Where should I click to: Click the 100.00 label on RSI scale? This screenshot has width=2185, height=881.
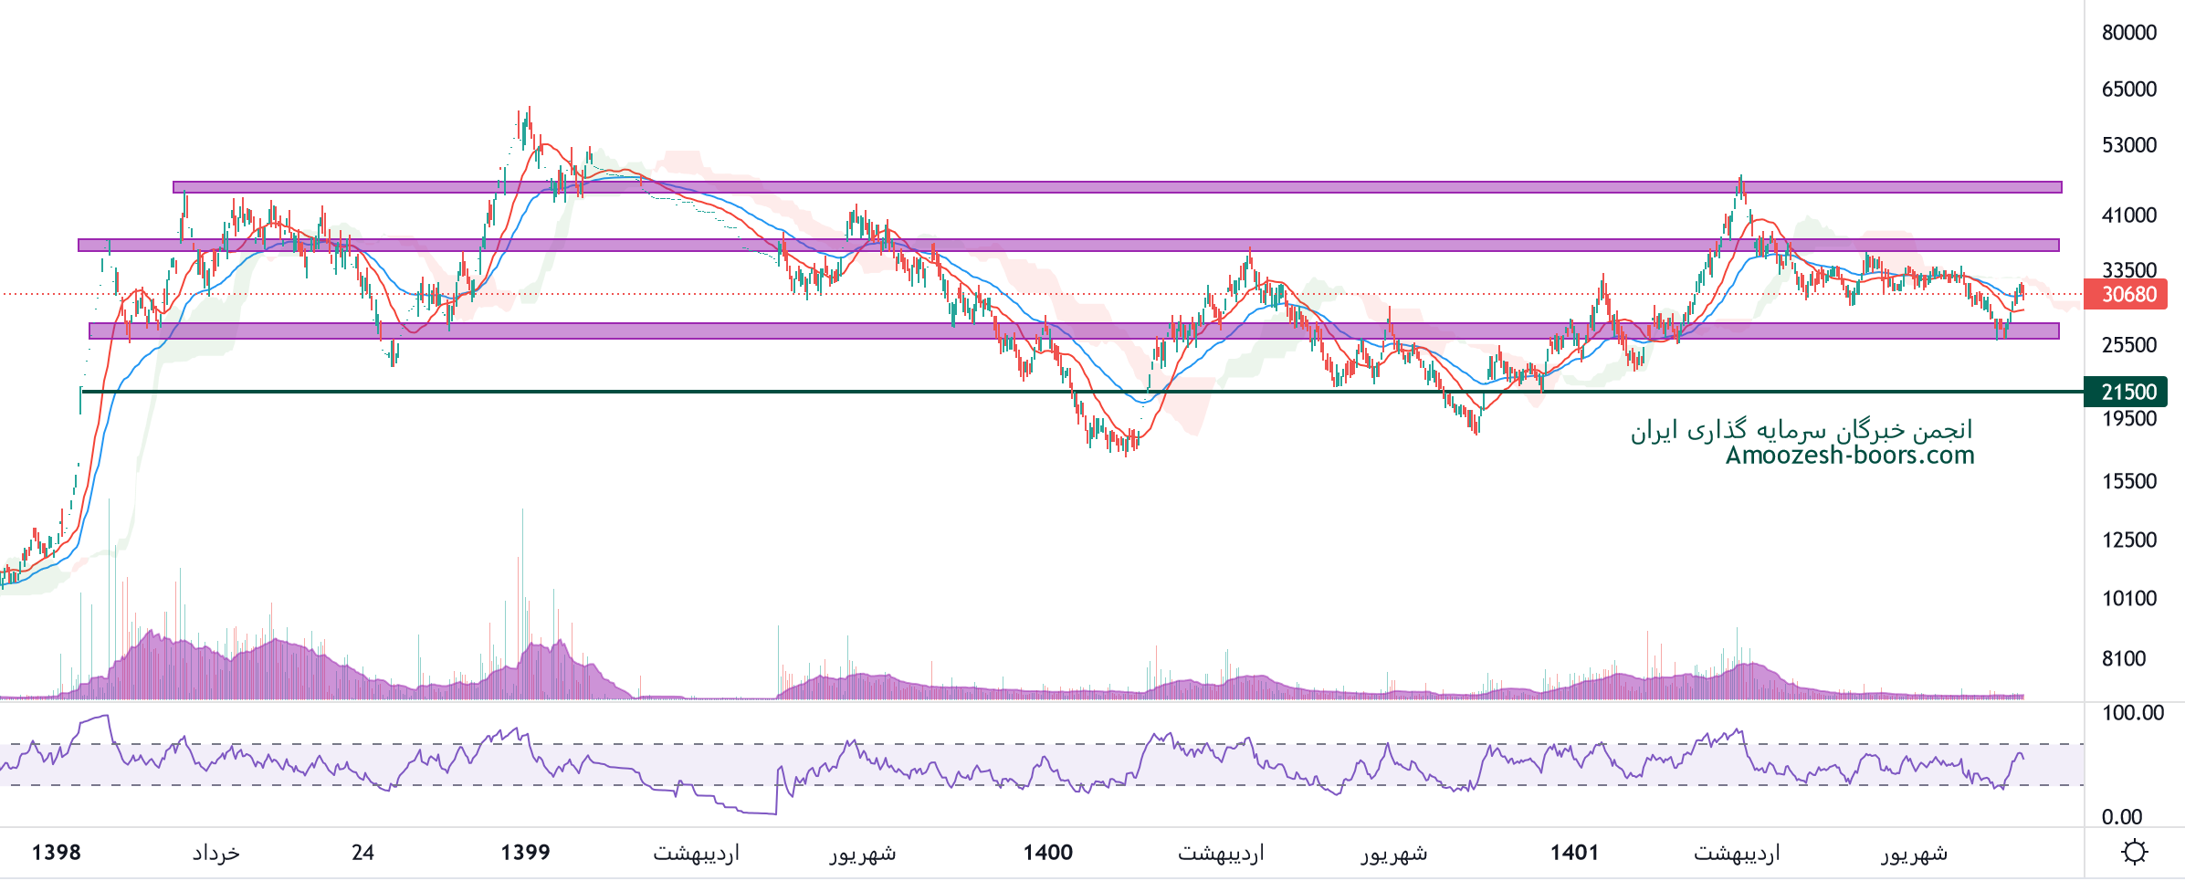point(2132,713)
